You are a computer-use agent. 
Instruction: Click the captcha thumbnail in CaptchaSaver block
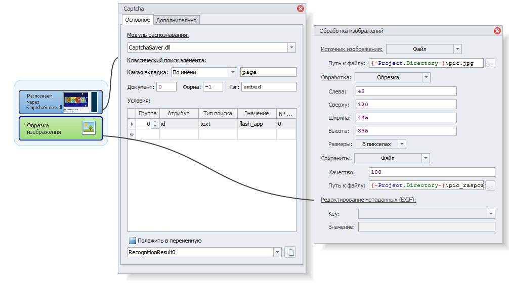[78, 102]
